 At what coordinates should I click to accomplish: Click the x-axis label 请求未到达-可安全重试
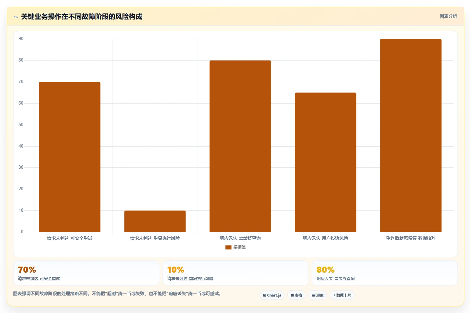70,238
